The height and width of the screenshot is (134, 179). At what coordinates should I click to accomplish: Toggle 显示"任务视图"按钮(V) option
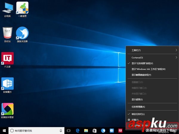pos(152,63)
